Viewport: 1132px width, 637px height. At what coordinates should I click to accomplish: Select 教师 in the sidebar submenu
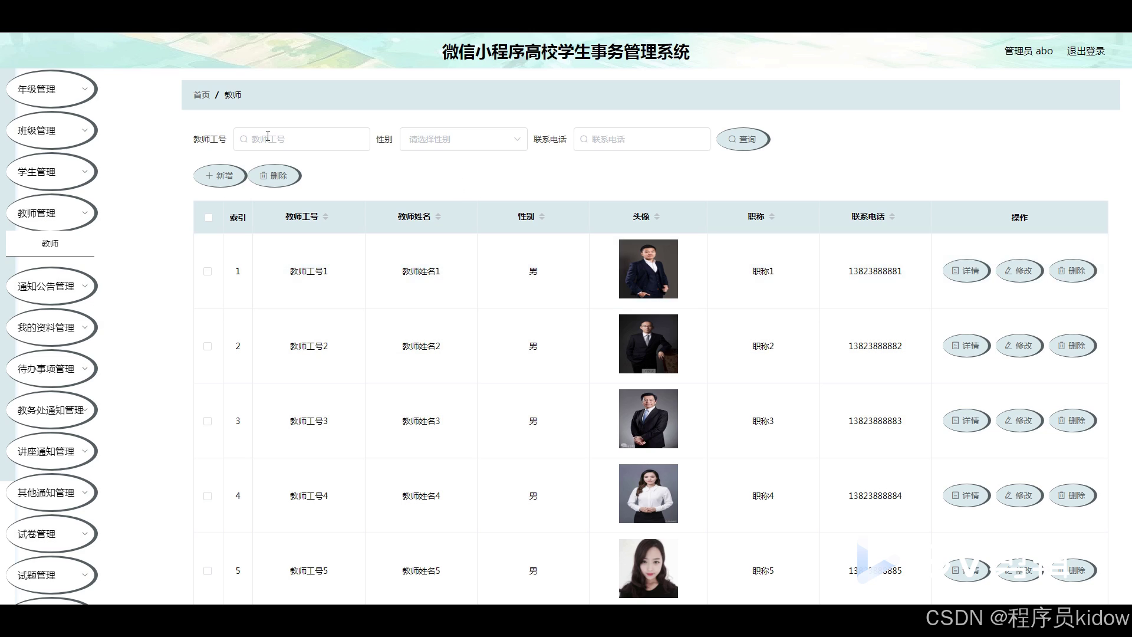point(50,243)
